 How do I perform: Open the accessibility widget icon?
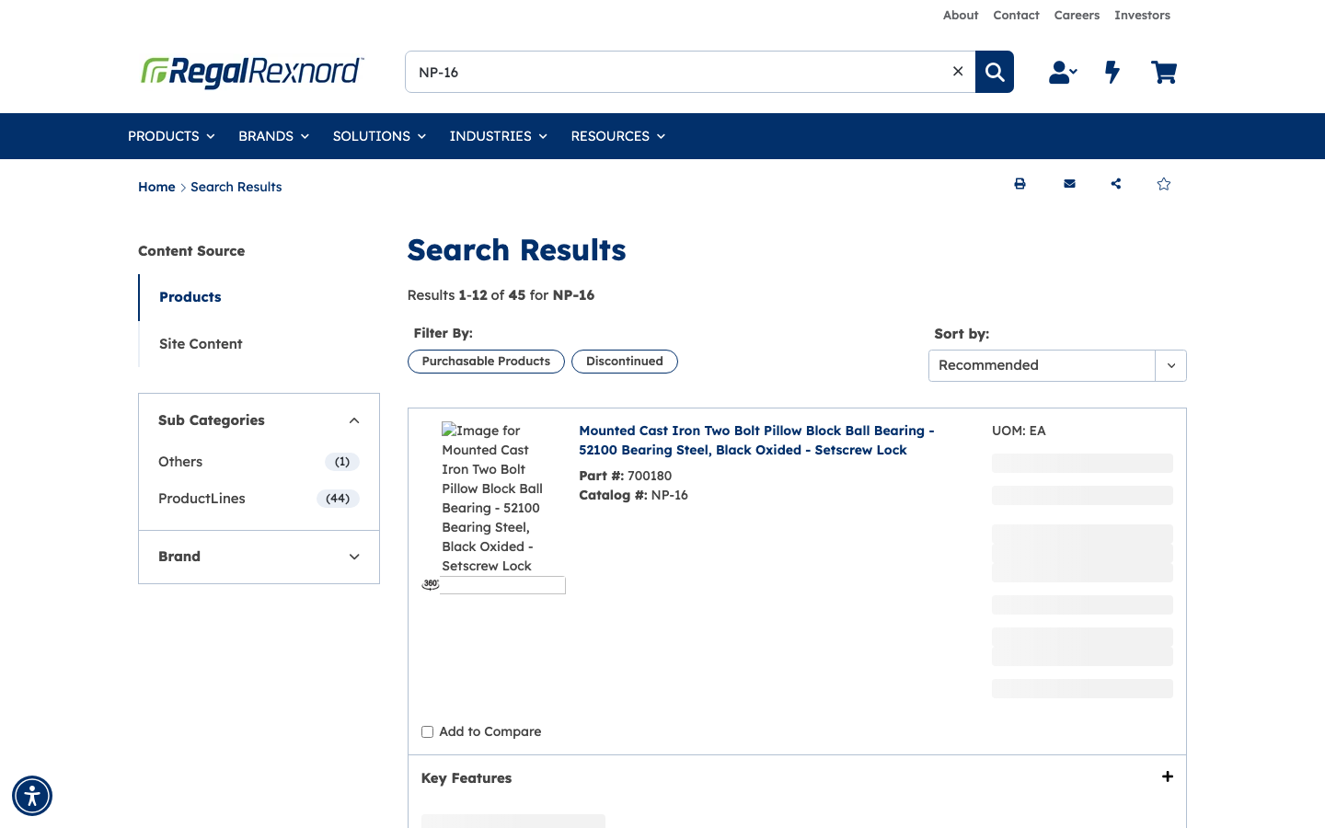(x=32, y=796)
